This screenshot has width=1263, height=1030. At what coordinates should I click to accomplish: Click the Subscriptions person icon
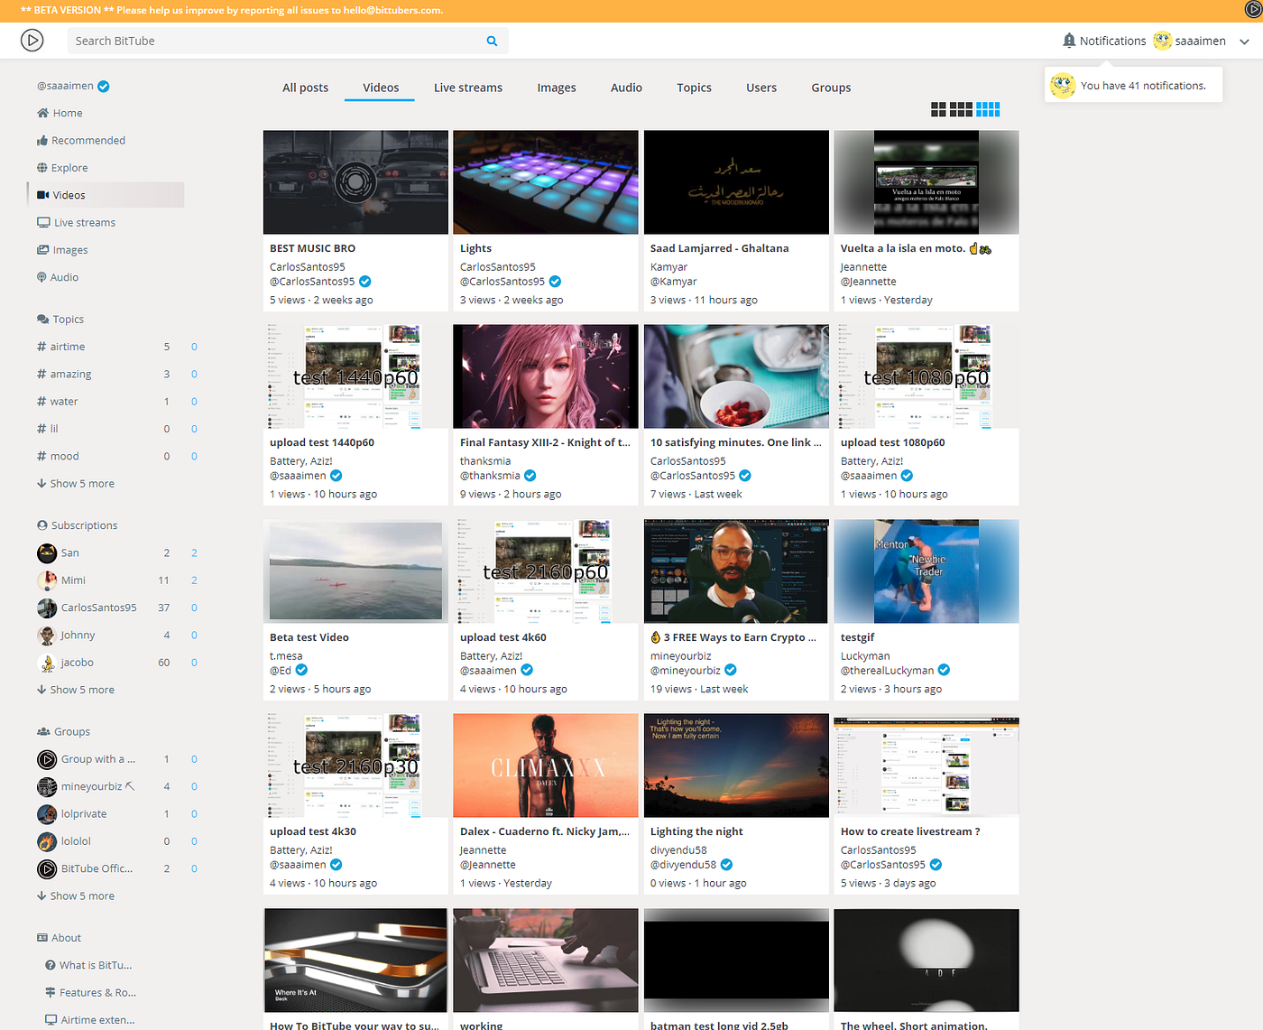pyautogui.click(x=42, y=525)
